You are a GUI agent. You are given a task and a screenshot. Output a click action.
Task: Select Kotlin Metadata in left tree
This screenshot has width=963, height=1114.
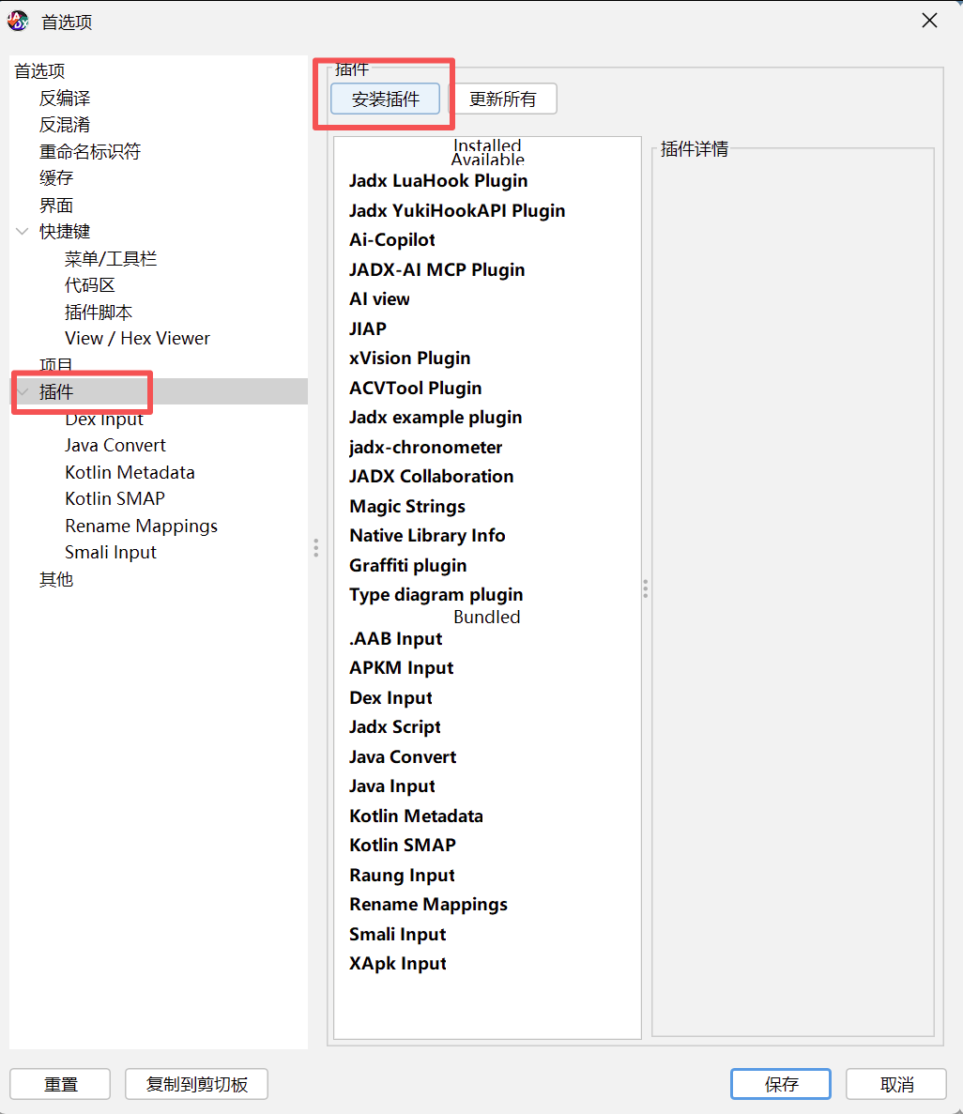[130, 472]
